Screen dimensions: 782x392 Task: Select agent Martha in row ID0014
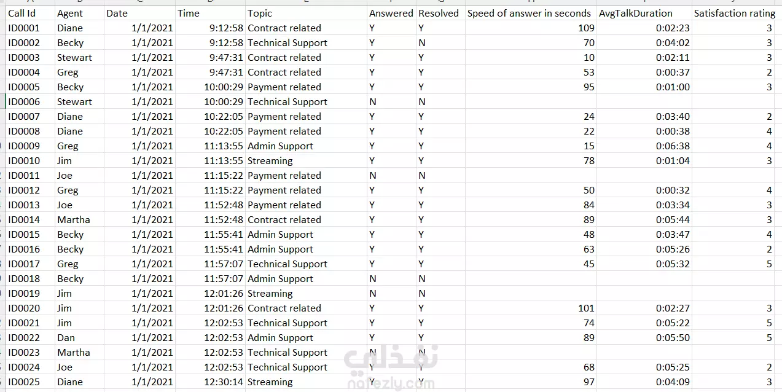pos(79,219)
